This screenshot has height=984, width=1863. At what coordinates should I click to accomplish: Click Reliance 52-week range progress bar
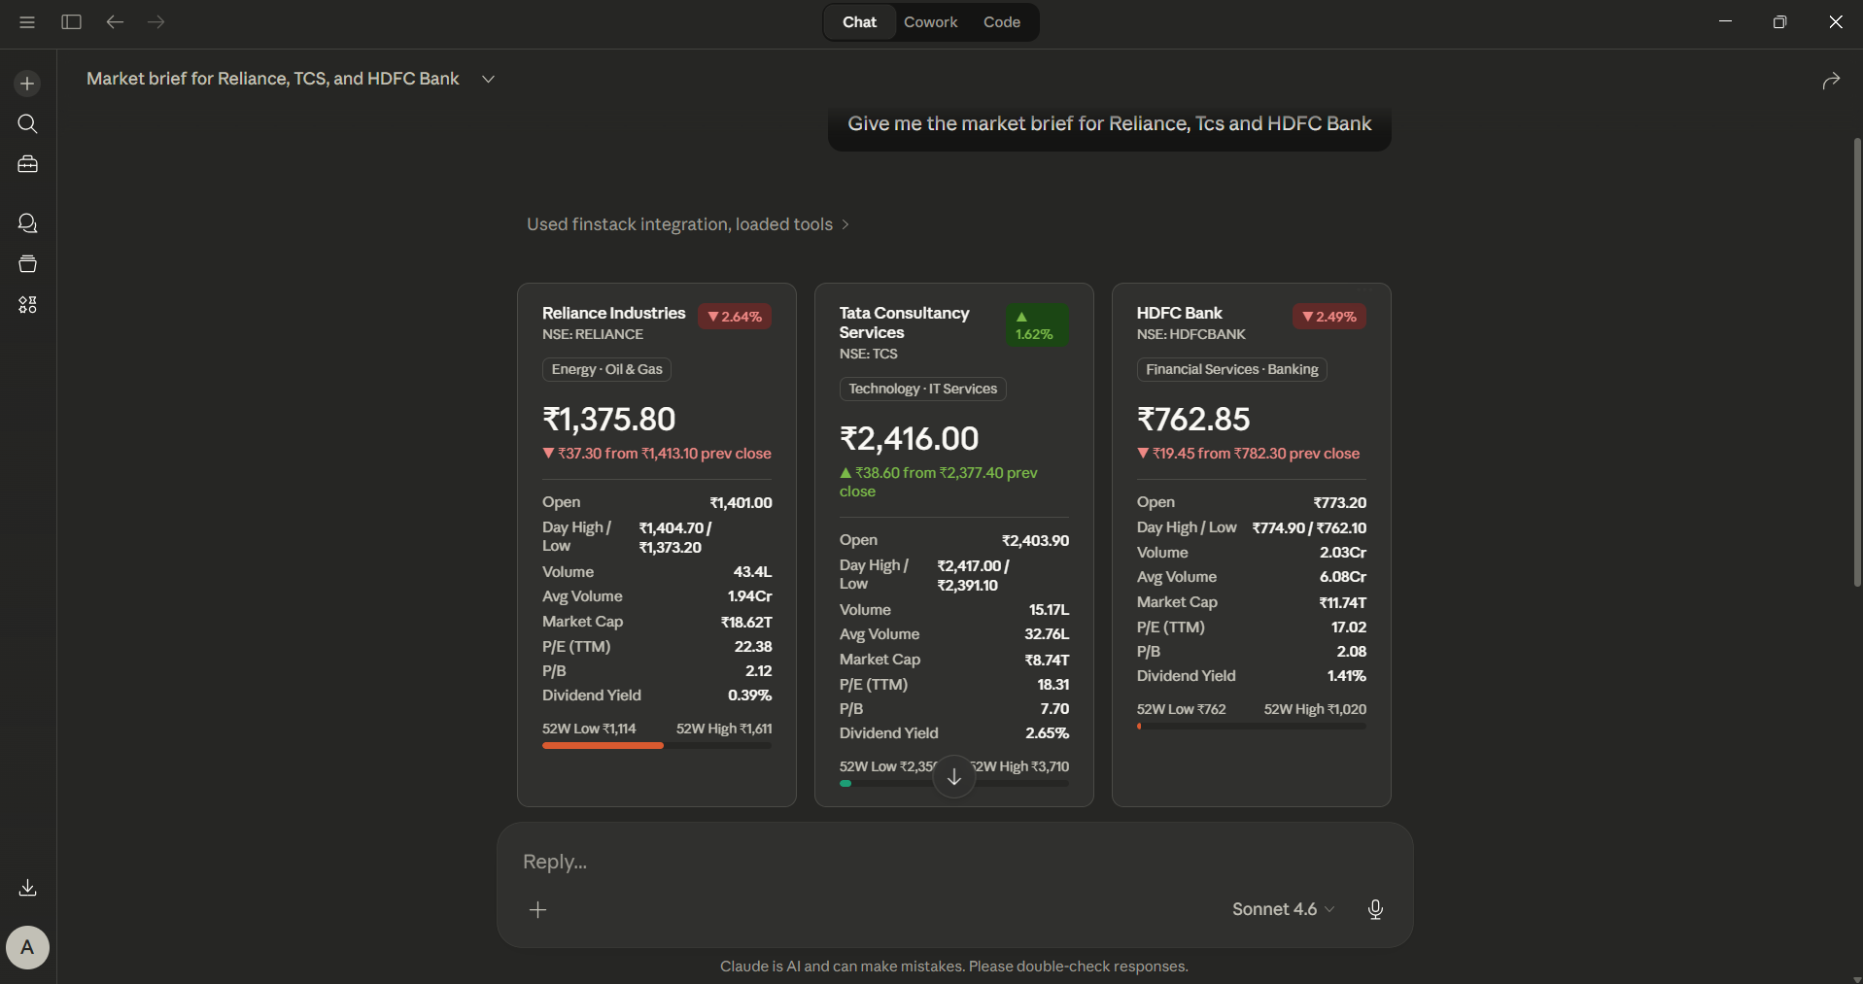coord(657,746)
